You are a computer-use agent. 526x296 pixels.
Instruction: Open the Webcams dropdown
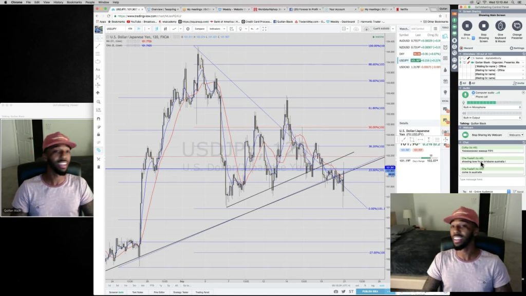tap(516, 135)
